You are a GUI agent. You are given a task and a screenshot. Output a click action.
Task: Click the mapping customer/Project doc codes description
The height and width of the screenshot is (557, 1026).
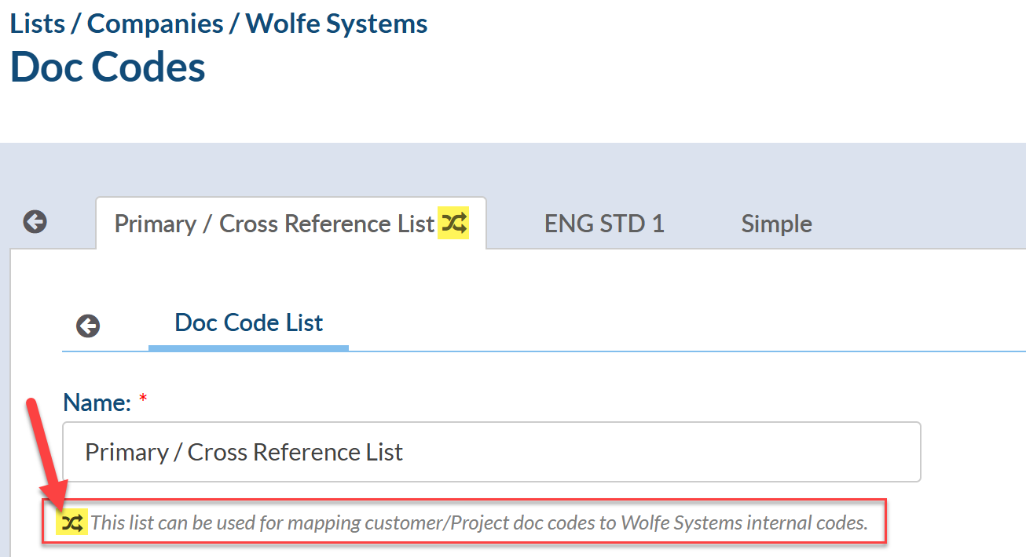point(479,522)
